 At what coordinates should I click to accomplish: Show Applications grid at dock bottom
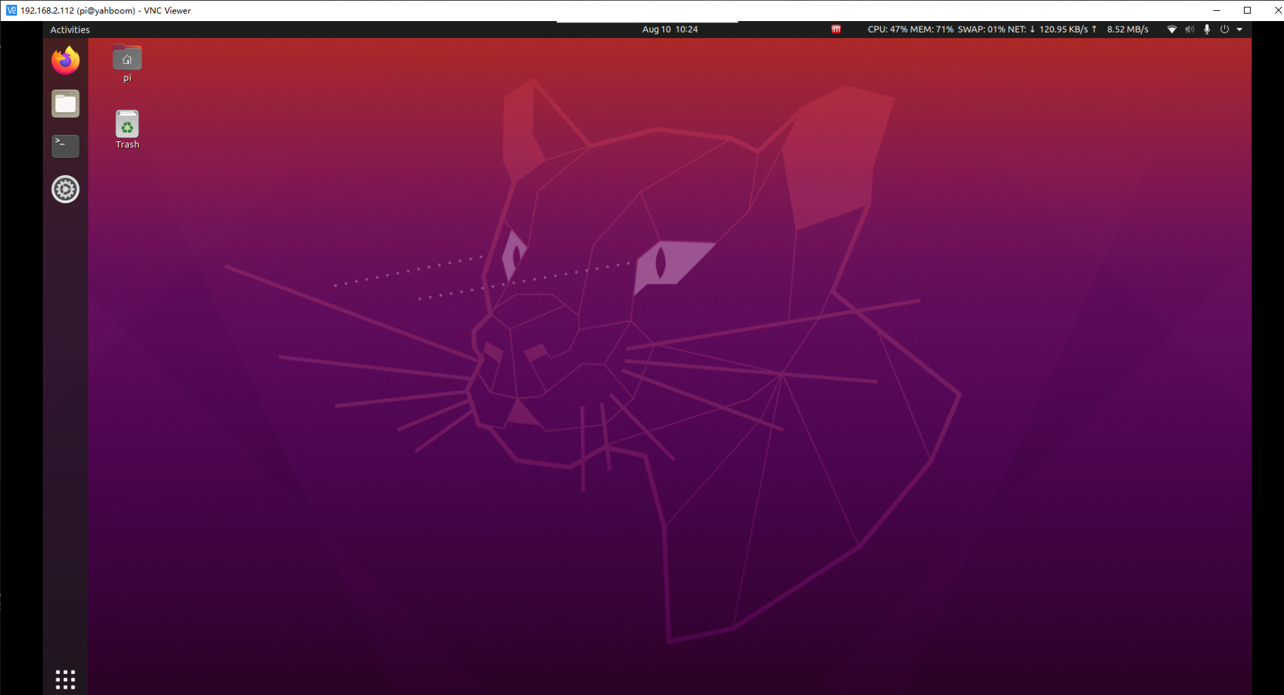coord(65,679)
